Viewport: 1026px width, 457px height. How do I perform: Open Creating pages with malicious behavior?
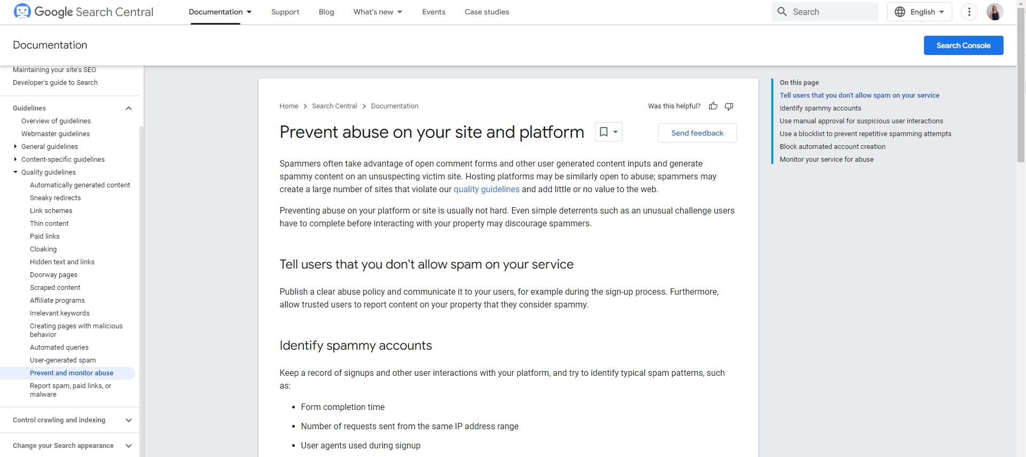76,330
